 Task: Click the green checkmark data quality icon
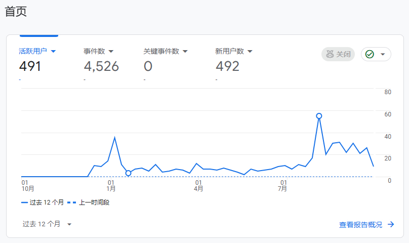370,54
